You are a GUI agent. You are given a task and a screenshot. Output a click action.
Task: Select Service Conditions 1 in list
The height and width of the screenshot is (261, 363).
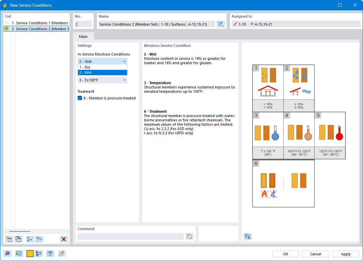(x=36, y=23)
